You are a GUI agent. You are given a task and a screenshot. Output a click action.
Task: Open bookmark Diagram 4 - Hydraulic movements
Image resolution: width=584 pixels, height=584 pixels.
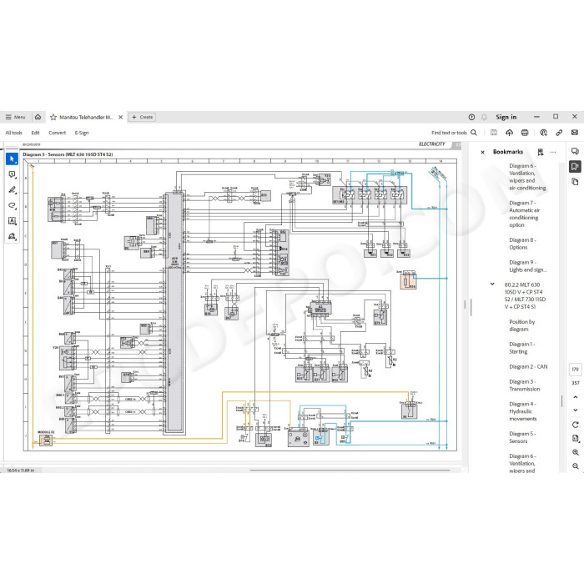pyautogui.click(x=523, y=411)
